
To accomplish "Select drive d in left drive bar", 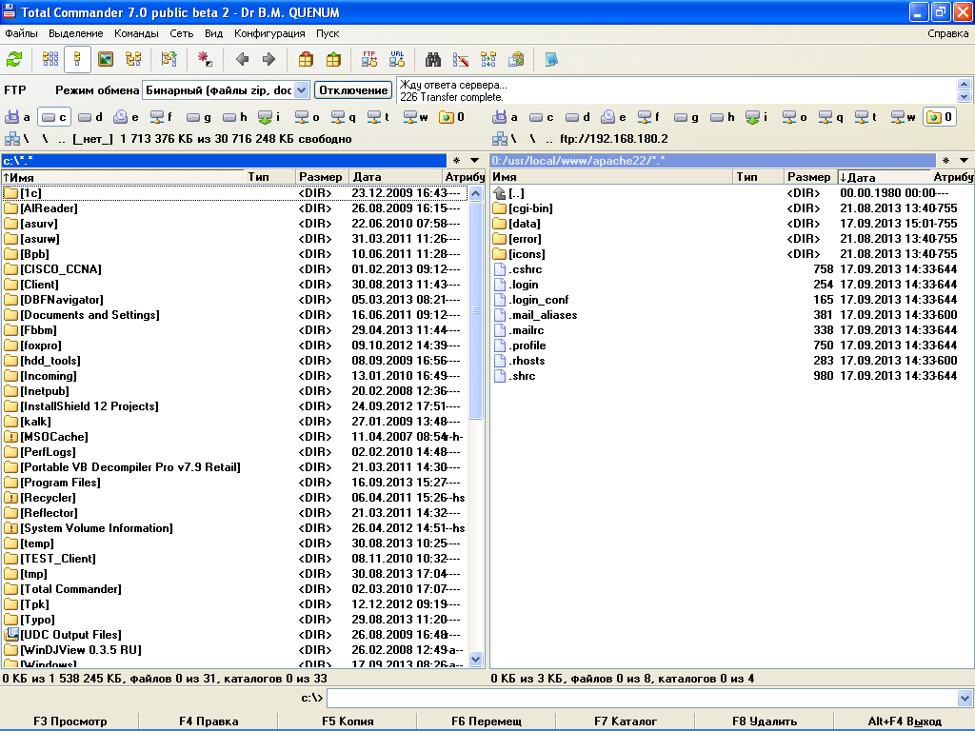I will click(90, 117).
